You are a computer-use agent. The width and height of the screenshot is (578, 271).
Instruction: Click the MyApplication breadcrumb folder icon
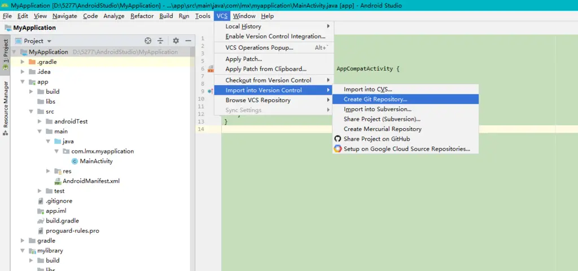click(8, 28)
